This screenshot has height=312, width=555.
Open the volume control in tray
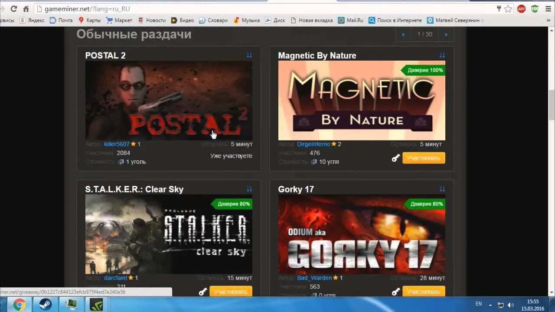click(x=511, y=305)
